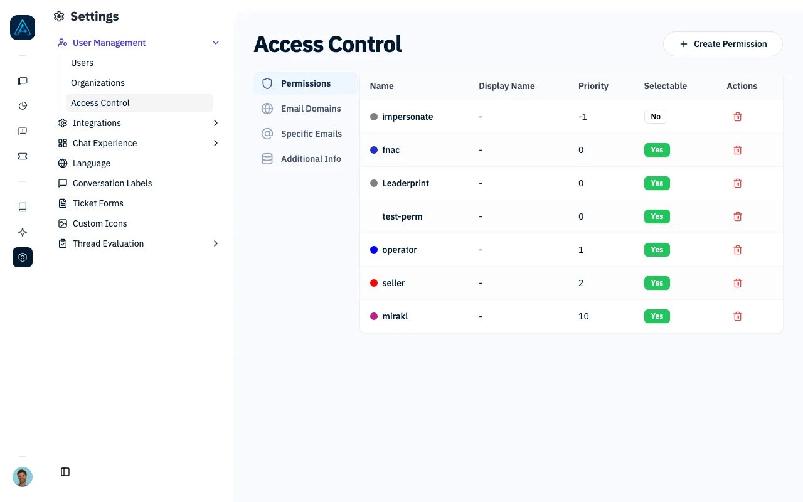The width and height of the screenshot is (803, 502).
Task: Click the "No" selectable badge for impersonate
Action: (656, 117)
